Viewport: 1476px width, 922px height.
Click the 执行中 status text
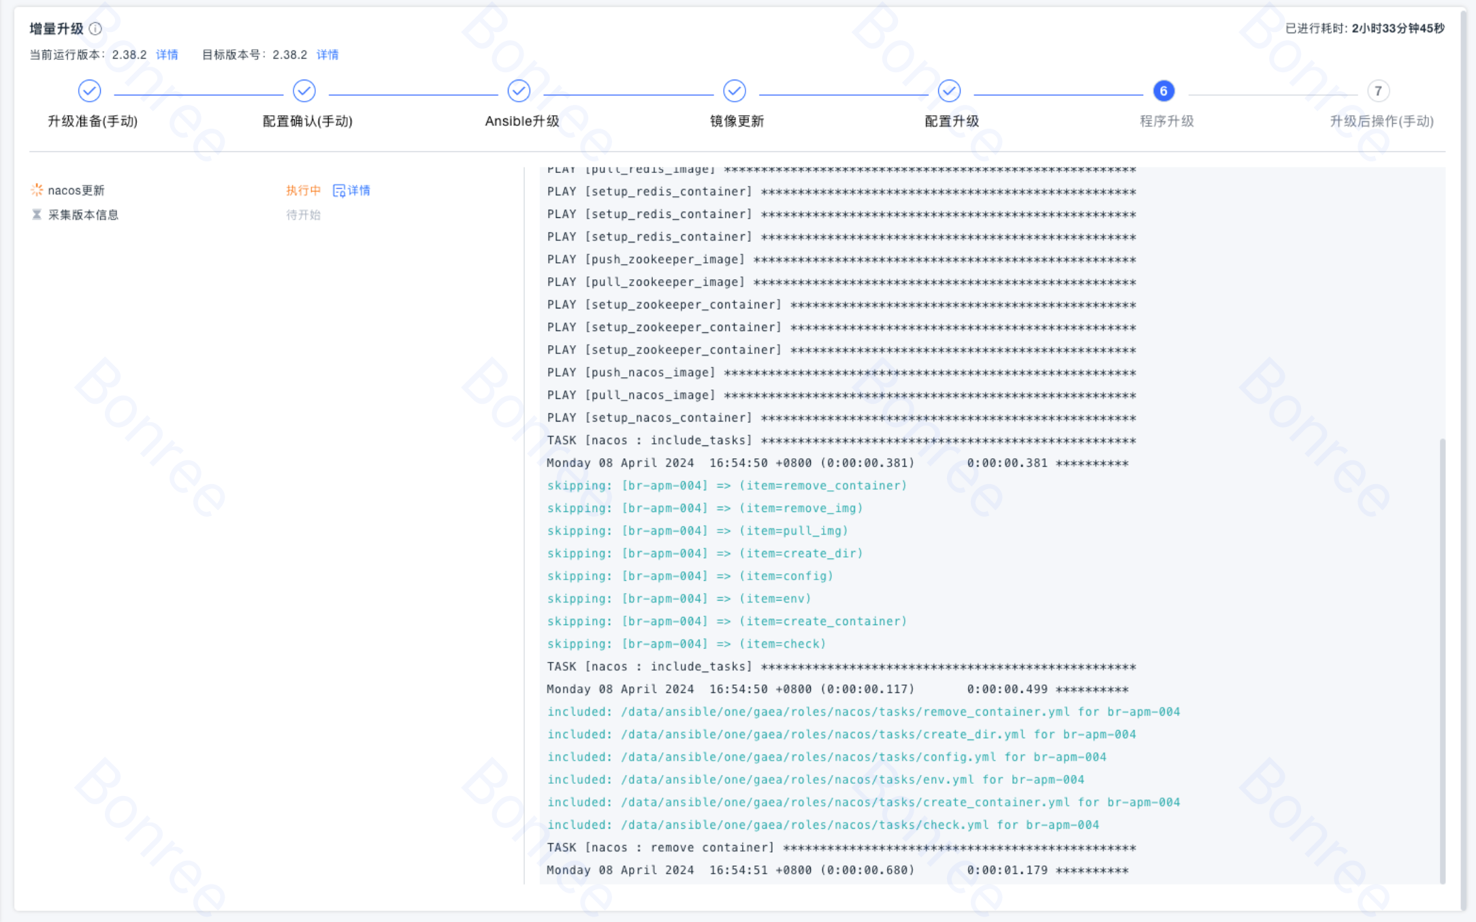click(303, 190)
